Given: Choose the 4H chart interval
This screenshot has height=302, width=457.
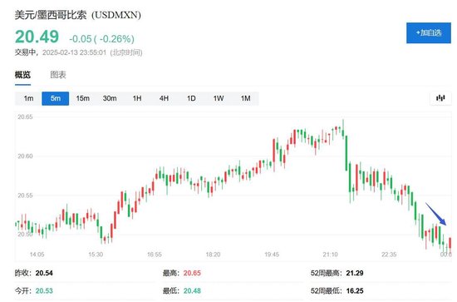Looking at the screenshot, I should coord(164,98).
